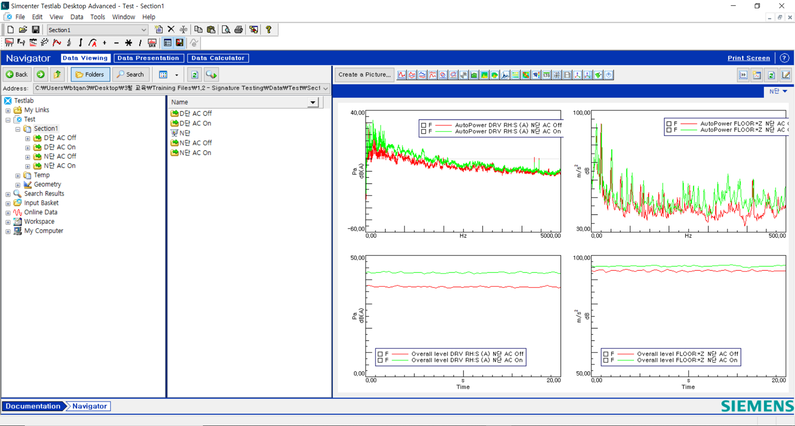Click the SRR tool icon
The image size is (795, 426).
152,42
